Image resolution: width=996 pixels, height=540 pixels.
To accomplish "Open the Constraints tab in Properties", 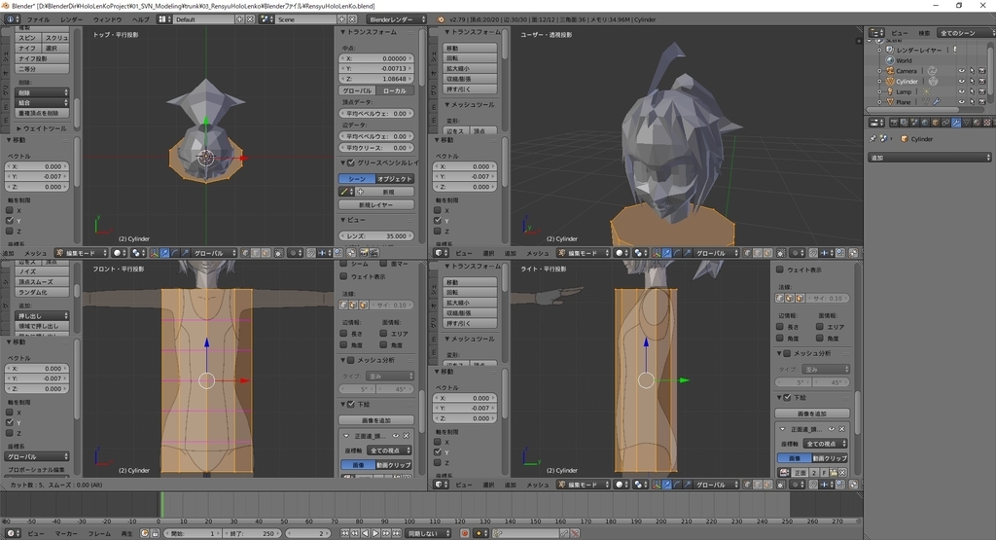I will point(945,122).
